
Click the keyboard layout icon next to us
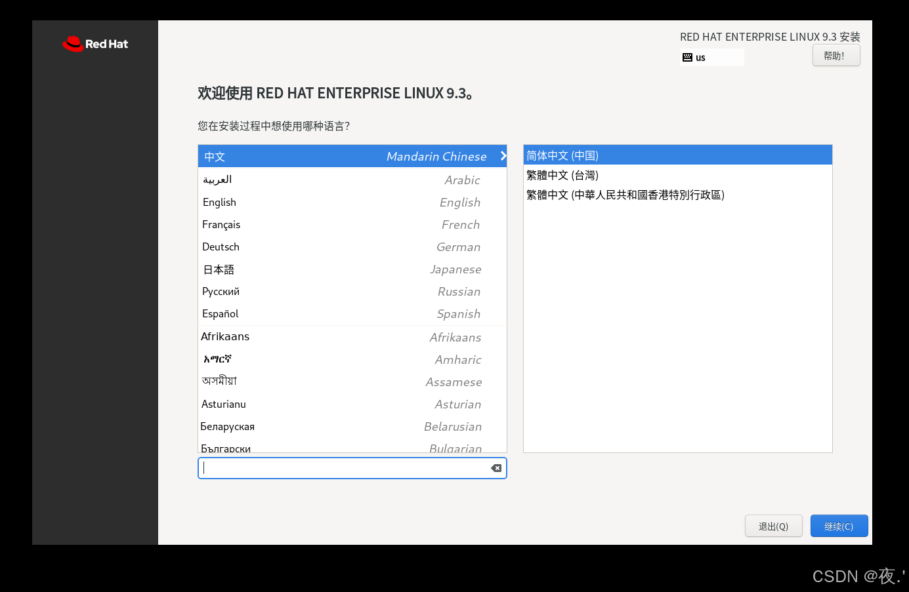click(687, 58)
